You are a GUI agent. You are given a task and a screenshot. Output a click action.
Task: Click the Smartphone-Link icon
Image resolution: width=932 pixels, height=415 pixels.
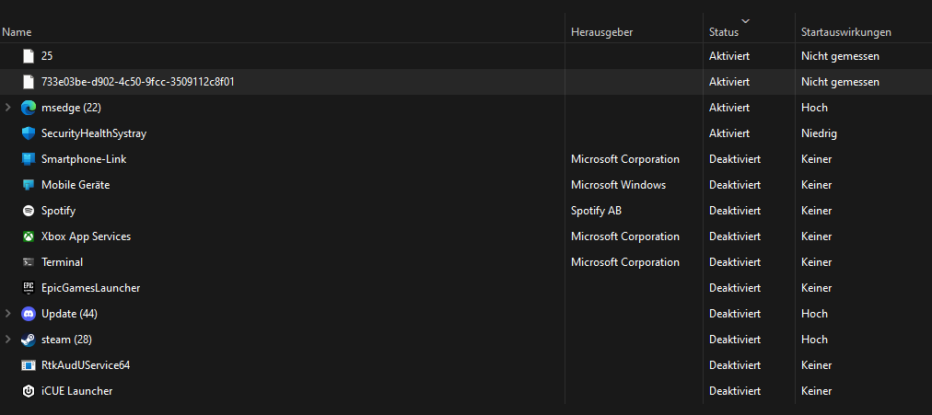28,159
